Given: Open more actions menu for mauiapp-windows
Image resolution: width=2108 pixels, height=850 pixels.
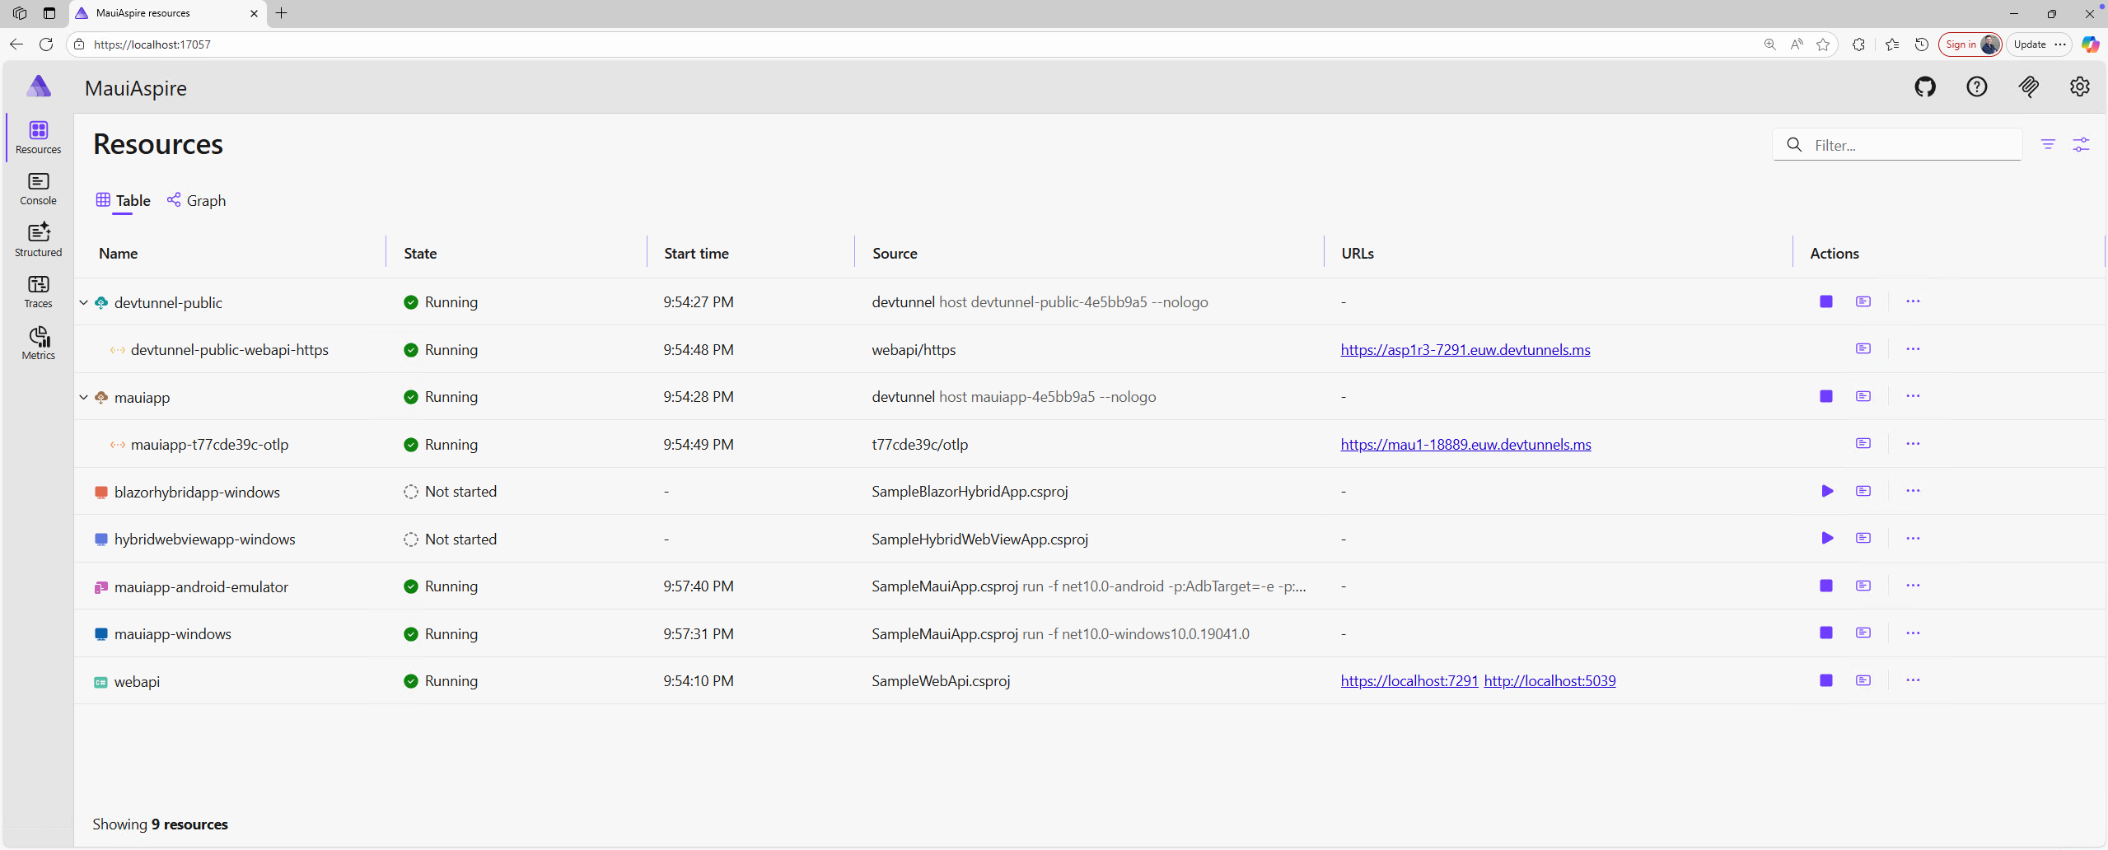Looking at the screenshot, I should click(1912, 633).
